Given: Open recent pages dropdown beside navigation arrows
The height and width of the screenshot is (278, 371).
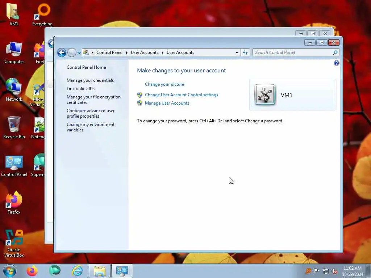Looking at the screenshot, I should 79,53.
